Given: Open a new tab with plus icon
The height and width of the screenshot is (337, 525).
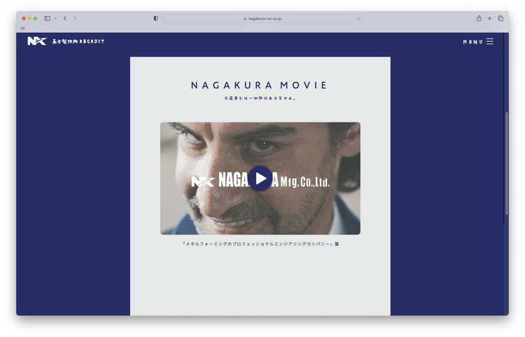Looking at the screenshot, I should [x=489, y=18].
